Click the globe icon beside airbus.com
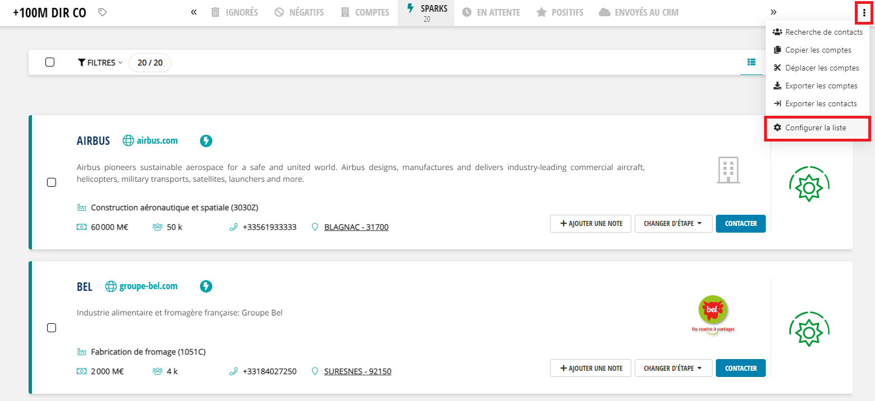The height and width of the screenshot is (401, 875). point(129,141)
